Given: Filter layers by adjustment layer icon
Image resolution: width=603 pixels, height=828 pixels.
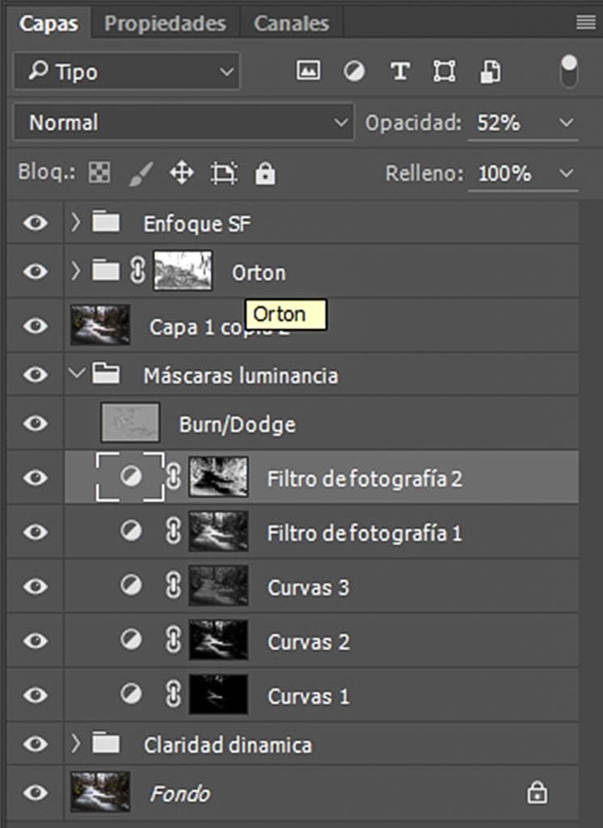Looking at the screenshot, I should [353, 71].
